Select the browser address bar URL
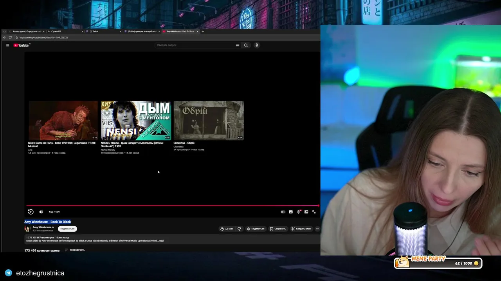 44,37
